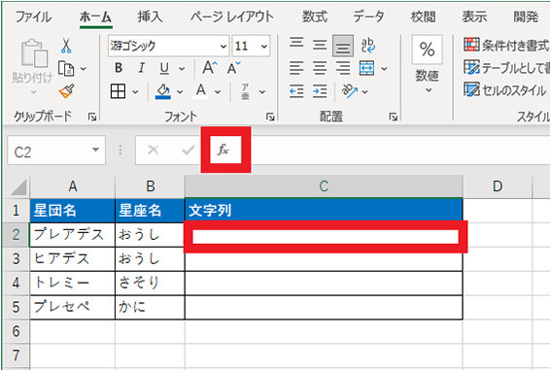The image size is (551, 371).
Task: Click formula bar cancel X
Action: coord(153,150)
